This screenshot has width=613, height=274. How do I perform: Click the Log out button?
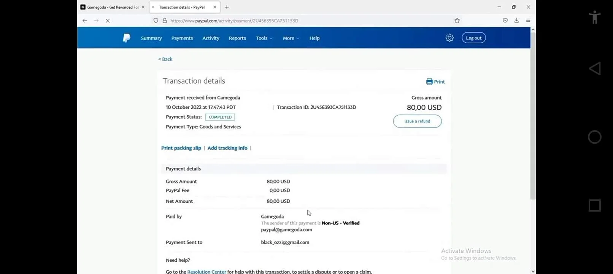(474, 38)
